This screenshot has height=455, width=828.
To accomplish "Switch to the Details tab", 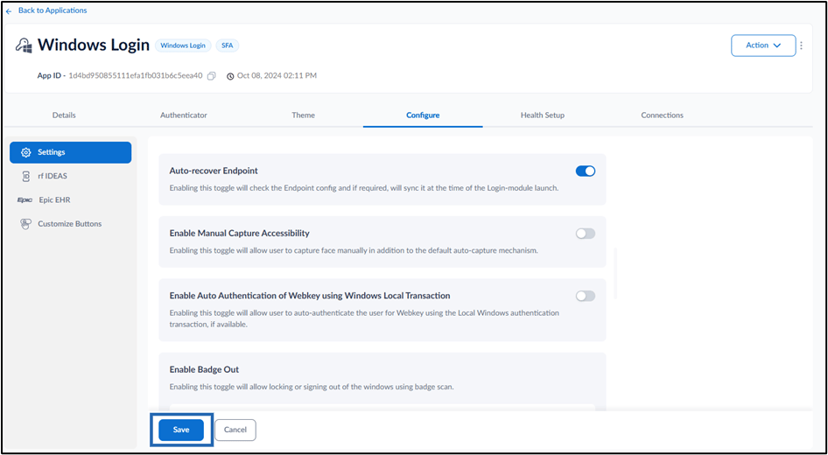I will point(64,115).
